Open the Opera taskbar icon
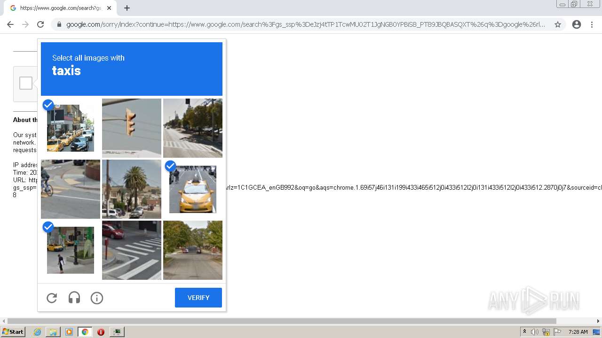Screen dimensions: 602x338 (x=101, y=332)
